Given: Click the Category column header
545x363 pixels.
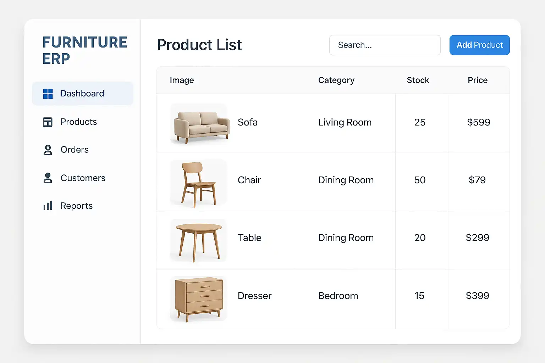Looking at the screenshot, I should click(336, 80).
